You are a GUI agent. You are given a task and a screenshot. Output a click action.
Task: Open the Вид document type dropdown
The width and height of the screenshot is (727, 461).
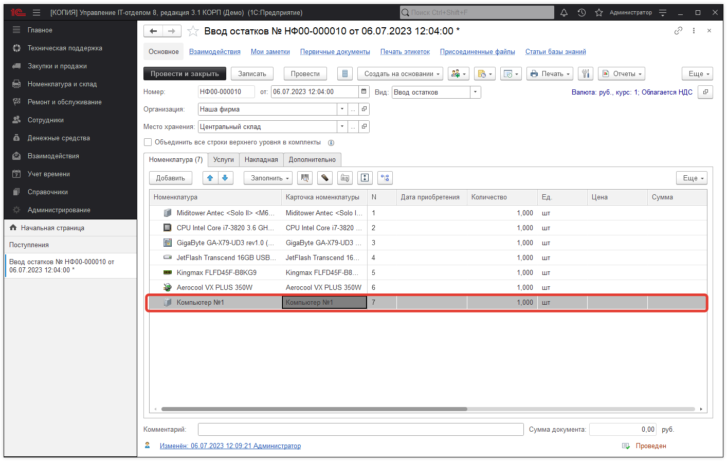(476, 92)
